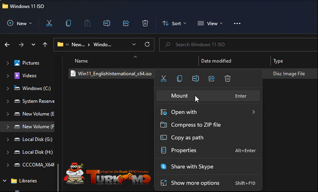Go back with the left arrow
This screenshot has width=318, height=192.
[x=7, y=45]
